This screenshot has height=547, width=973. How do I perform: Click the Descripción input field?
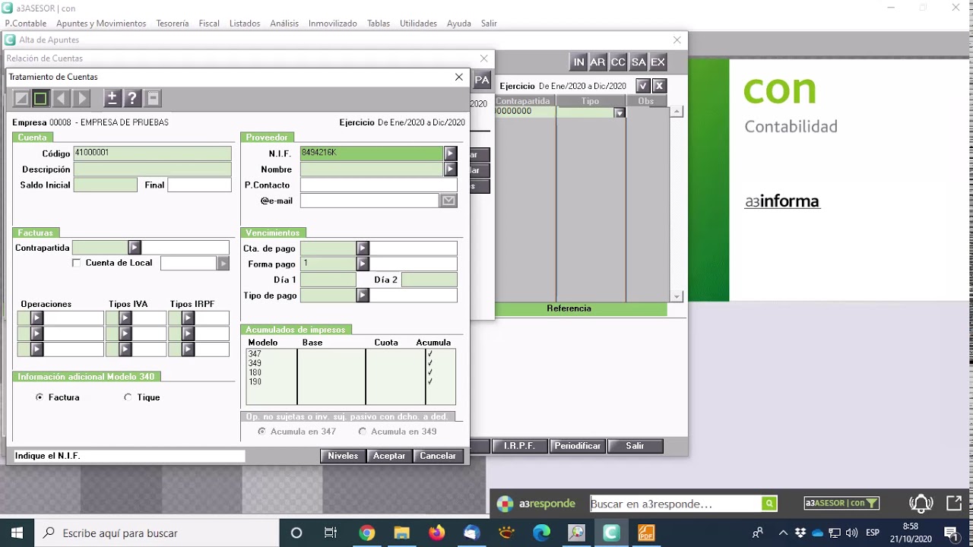152,169
